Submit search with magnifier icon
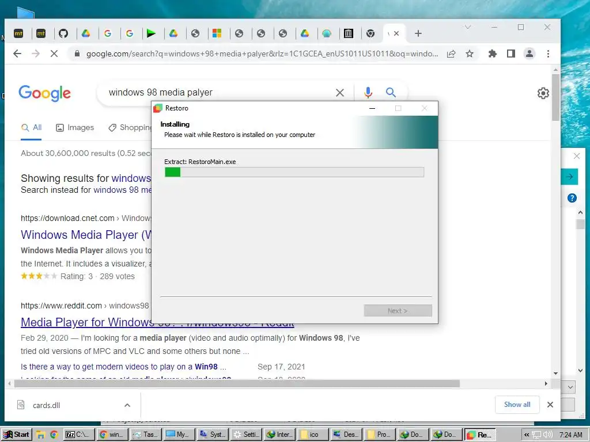Viewport: 590px width, 442px height. point(391,92)
